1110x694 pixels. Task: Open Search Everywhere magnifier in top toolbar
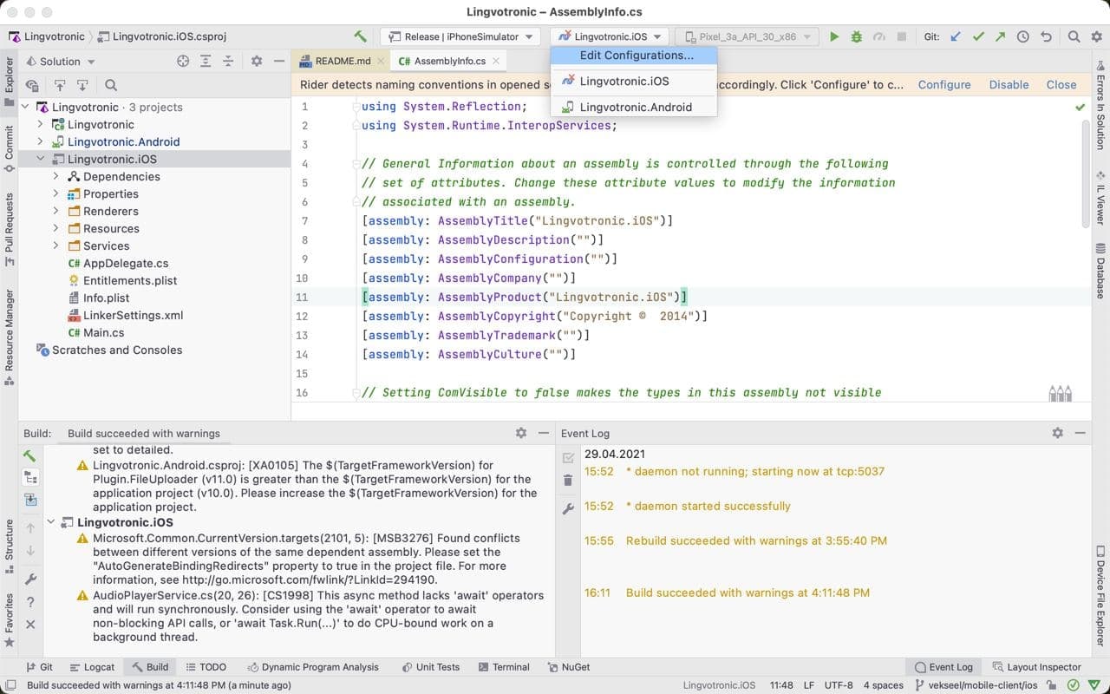click(1074, 36)
